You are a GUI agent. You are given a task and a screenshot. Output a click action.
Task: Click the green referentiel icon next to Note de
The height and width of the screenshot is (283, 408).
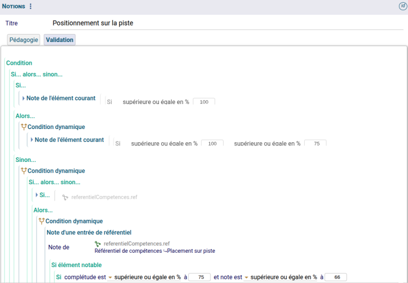[98, 244]
